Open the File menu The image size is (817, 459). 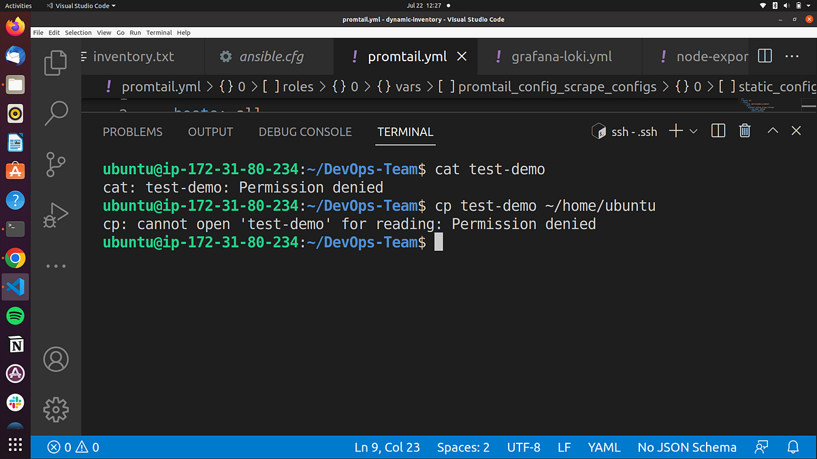click(38, 33)
